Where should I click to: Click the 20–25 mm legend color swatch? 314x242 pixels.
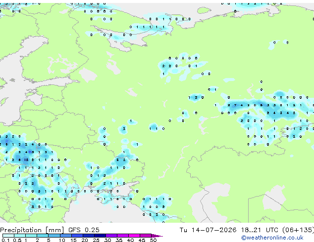coord(88,236)
